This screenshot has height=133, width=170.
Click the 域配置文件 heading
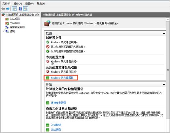click(53, 38)
